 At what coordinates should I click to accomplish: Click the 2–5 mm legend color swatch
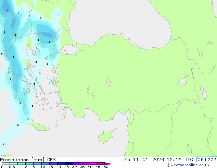pos(29,164)
